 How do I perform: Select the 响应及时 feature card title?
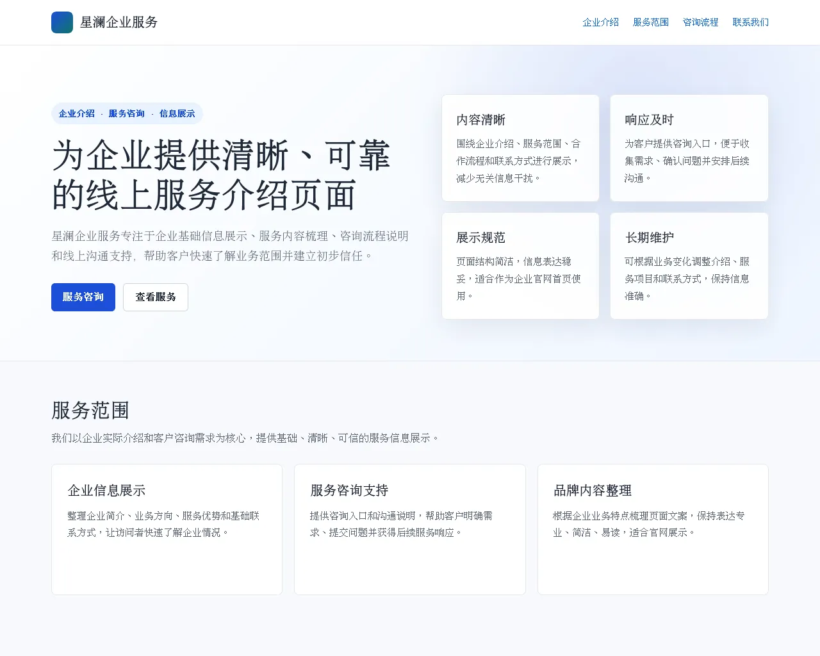click(649, 120)
